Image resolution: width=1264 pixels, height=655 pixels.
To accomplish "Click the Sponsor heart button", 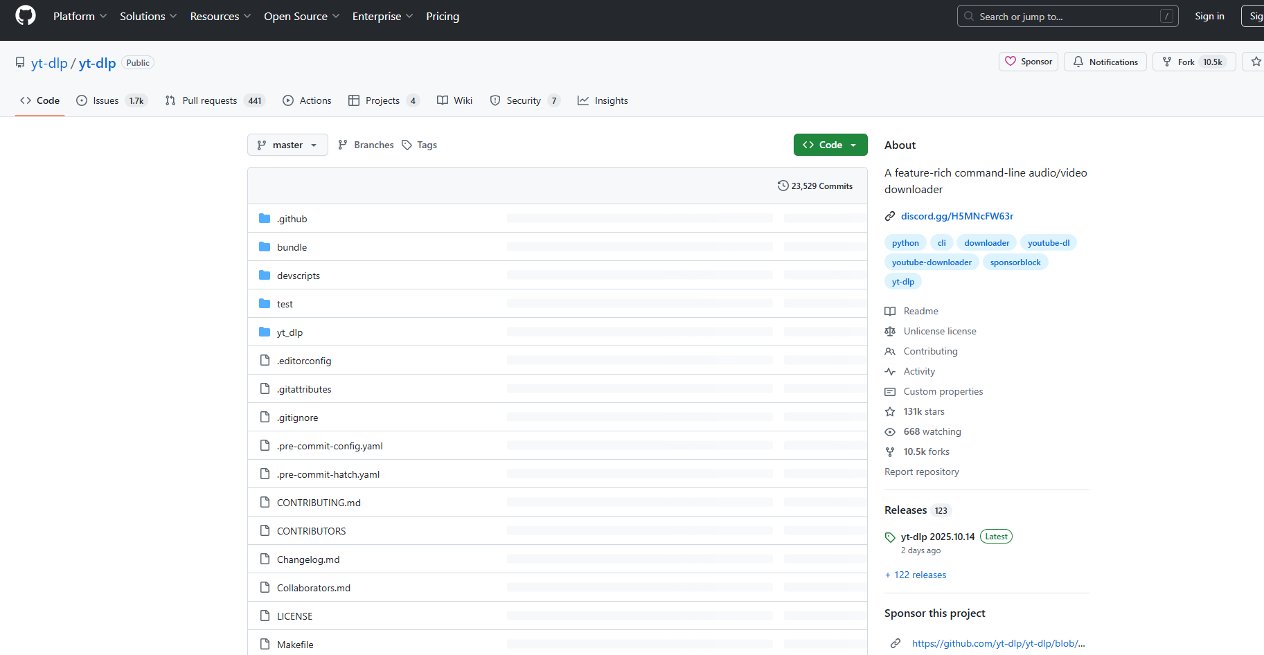I will 1029,62.
